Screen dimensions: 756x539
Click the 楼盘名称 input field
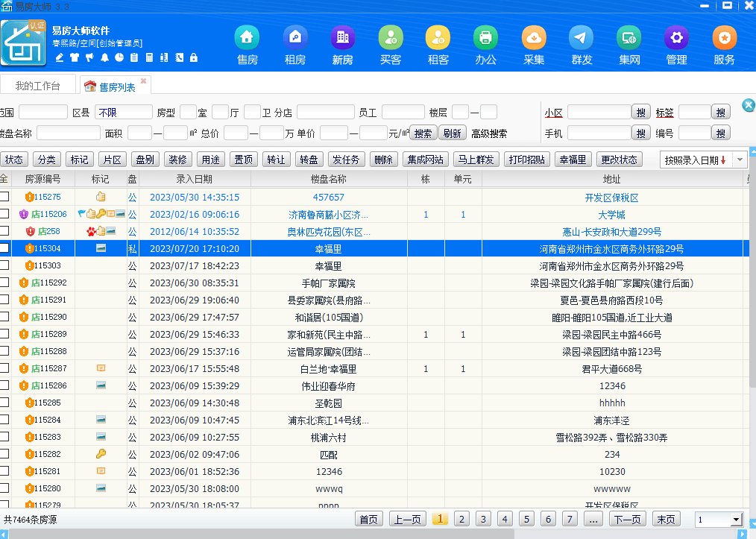point(69,133)
